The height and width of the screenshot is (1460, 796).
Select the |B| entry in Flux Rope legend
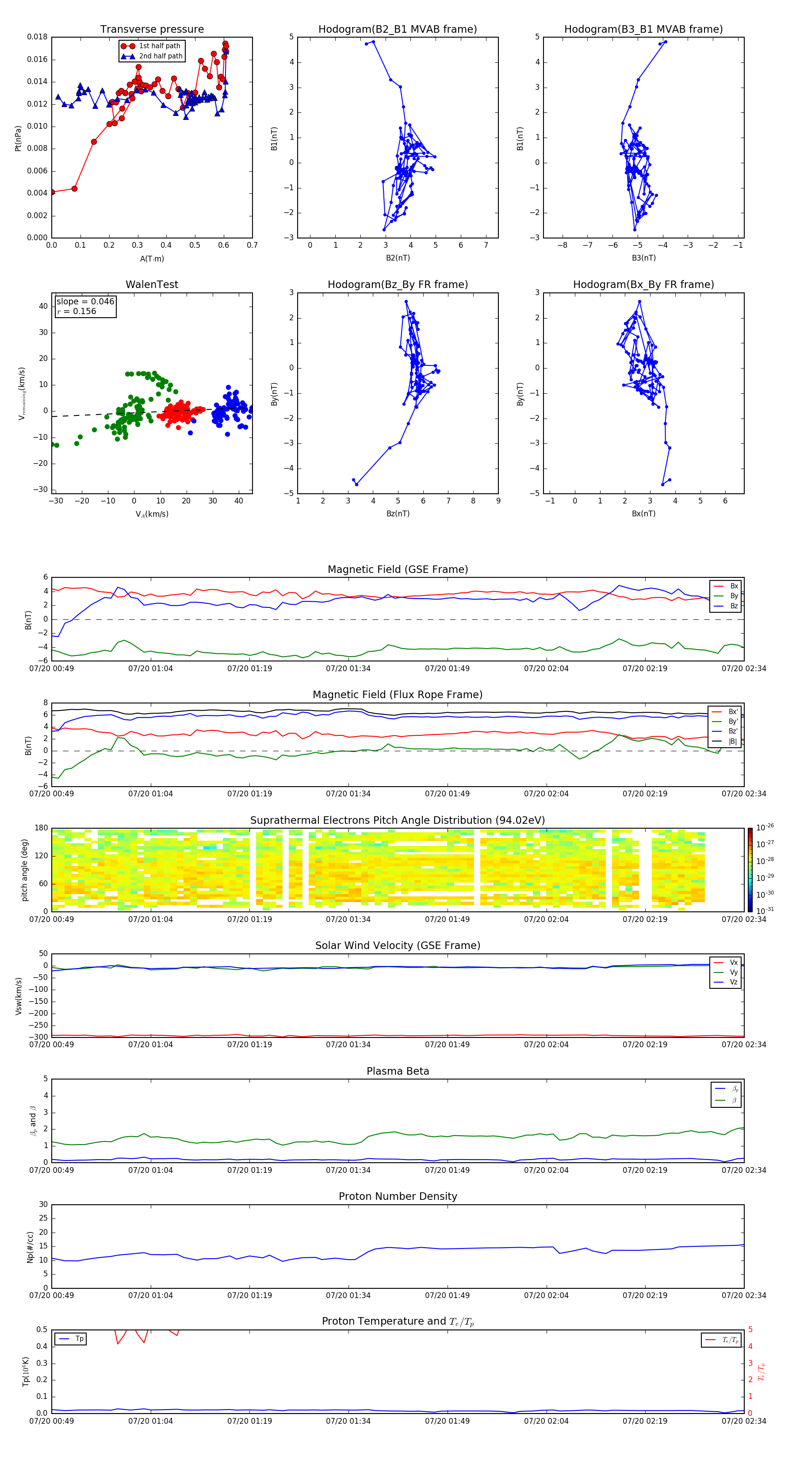725,742
